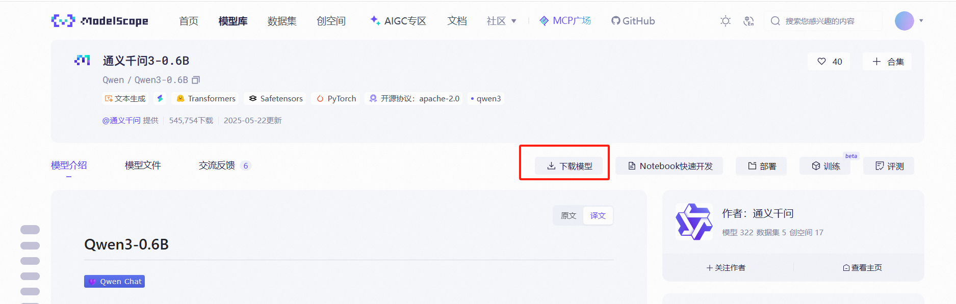
Task: Click the 下载模型 download button
Action: [569, 166]
